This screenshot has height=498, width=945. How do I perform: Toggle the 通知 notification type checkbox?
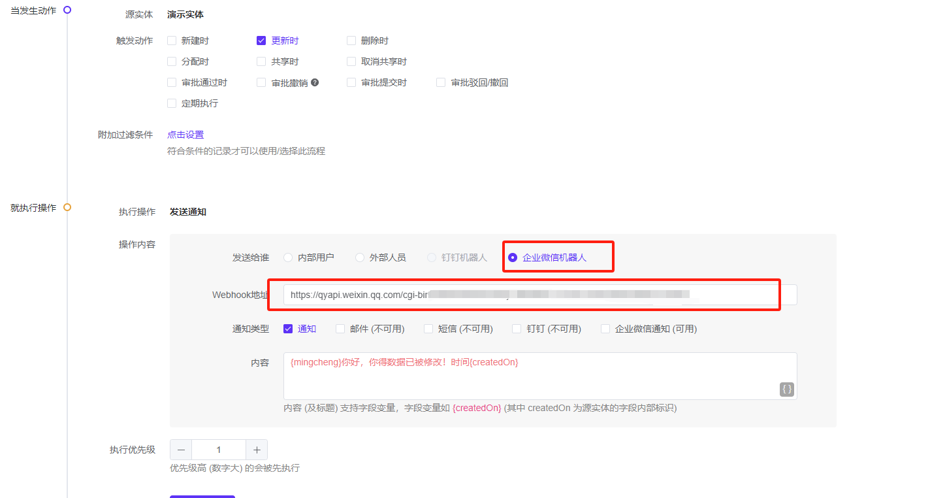[288, 329]
